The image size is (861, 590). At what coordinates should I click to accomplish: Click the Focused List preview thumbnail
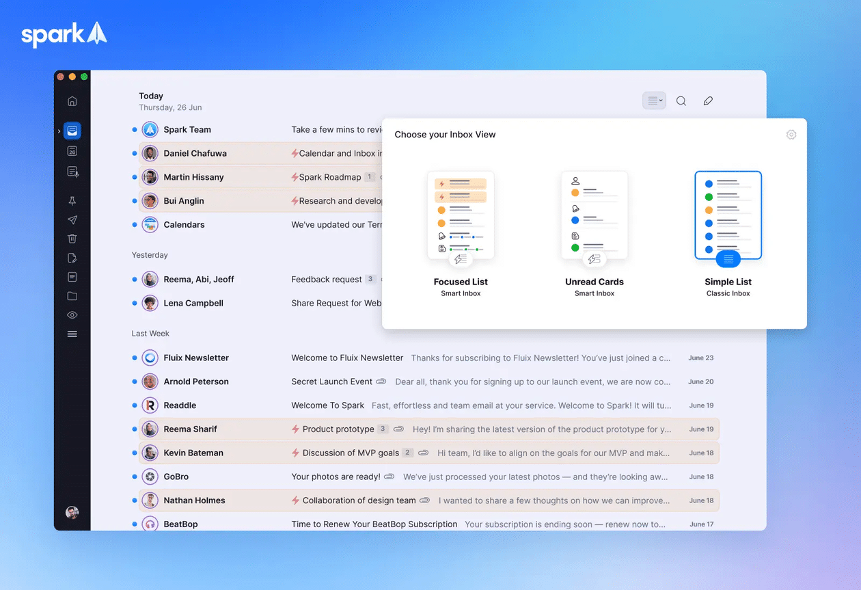click(461, 215)
